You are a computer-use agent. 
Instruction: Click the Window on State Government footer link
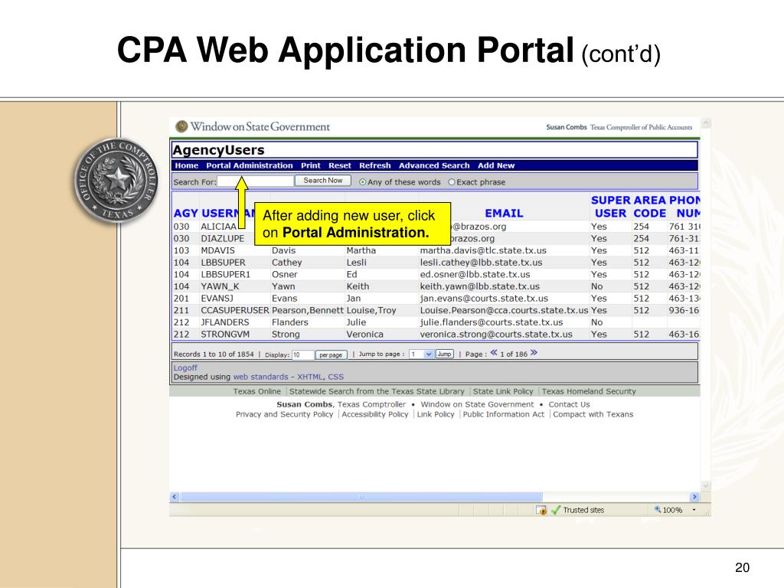[x=478, y=404]
